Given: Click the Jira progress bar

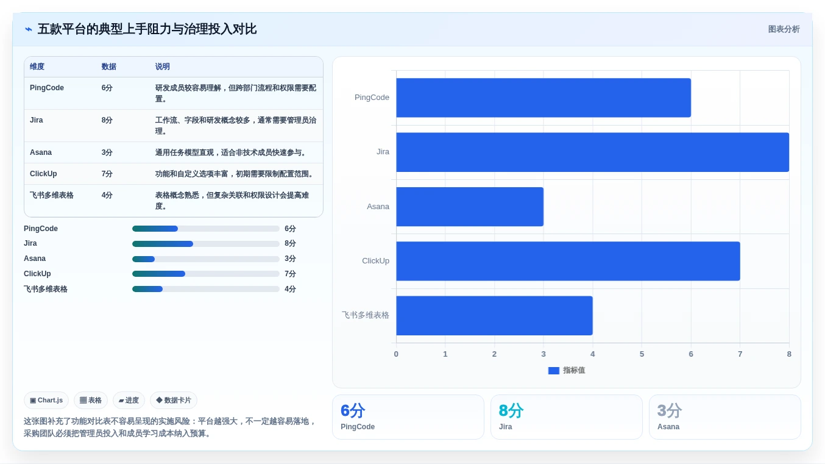Looking at the screenshot, I should click(x=206, y=244).
